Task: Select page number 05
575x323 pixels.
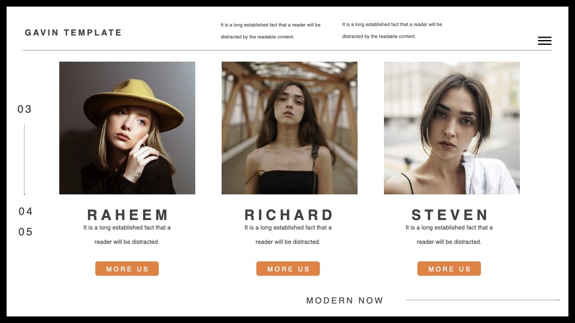Action: click(25, 232)
